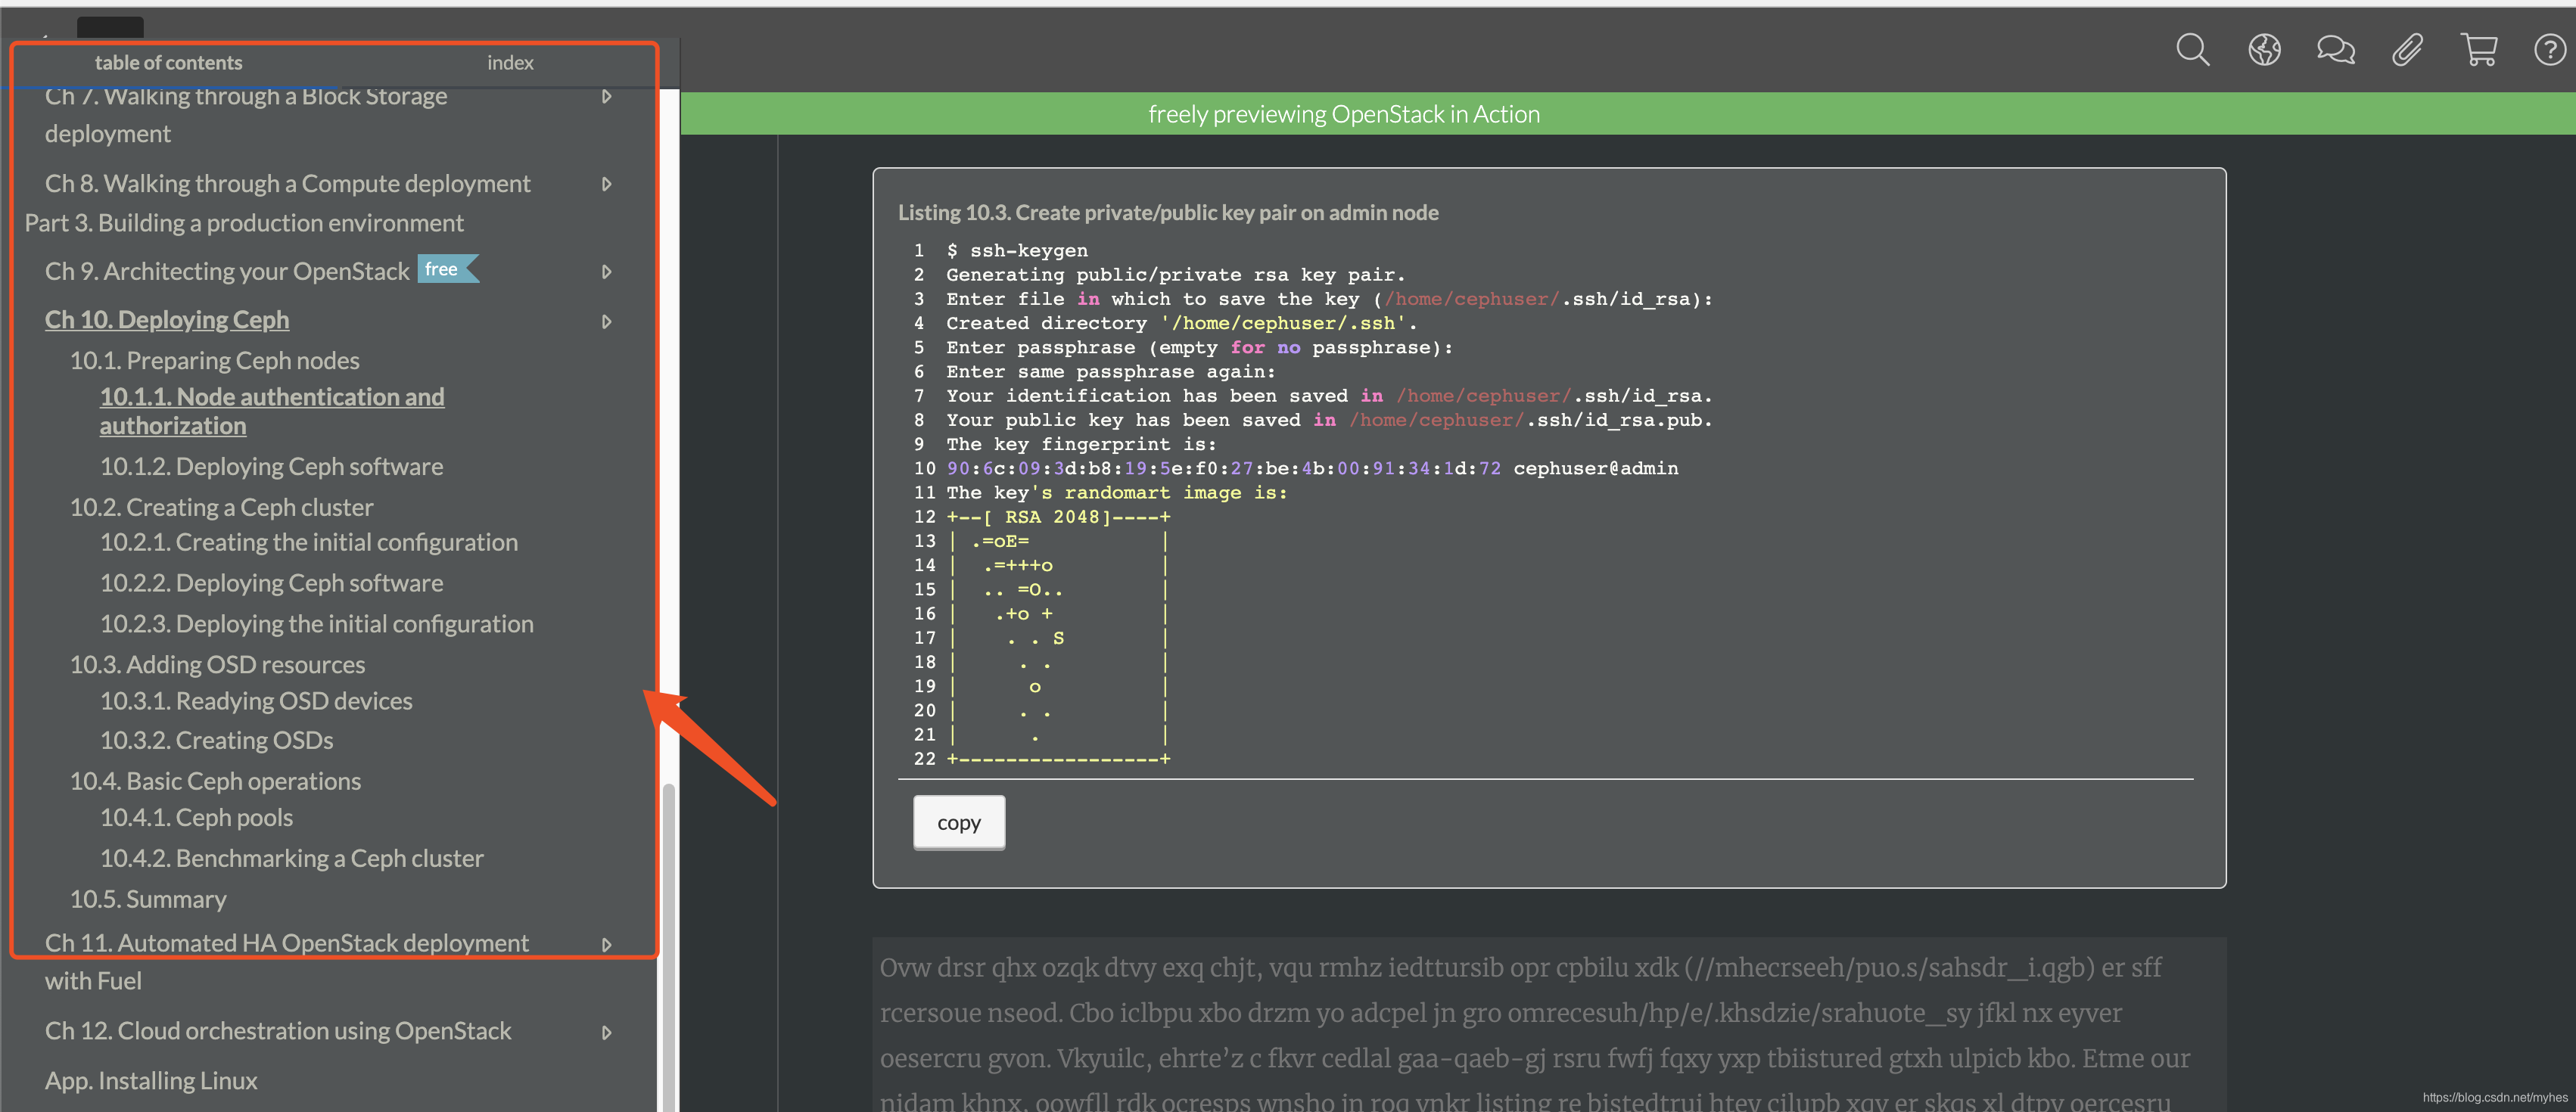This screenshot has height=1112, width=2576.
Task: Switch to the table of contents tab
Action: coord(168,62)
